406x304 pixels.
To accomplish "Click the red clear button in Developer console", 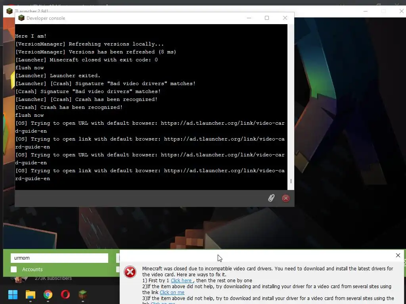I will tap(285, 198).
